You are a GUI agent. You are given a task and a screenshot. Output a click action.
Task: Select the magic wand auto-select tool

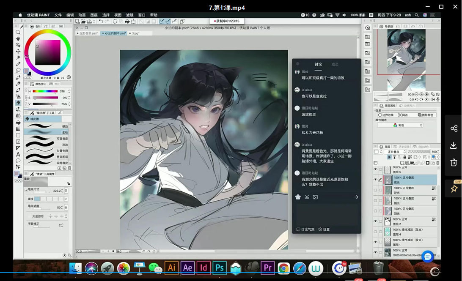[18, 57]
